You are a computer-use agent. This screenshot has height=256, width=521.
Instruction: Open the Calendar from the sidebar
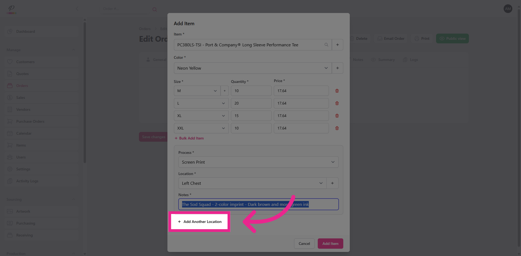(10, 133)
